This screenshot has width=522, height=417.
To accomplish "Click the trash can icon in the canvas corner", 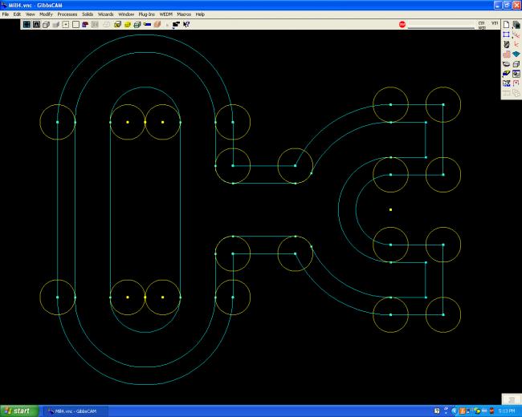I will 512,399.
